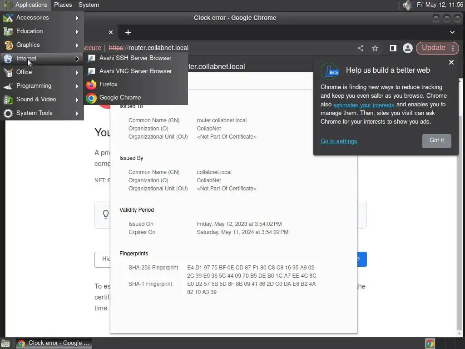Open Chrome three-dot menu
The height and width of the screenshot is (349, 465).
[x=453, y=48]
